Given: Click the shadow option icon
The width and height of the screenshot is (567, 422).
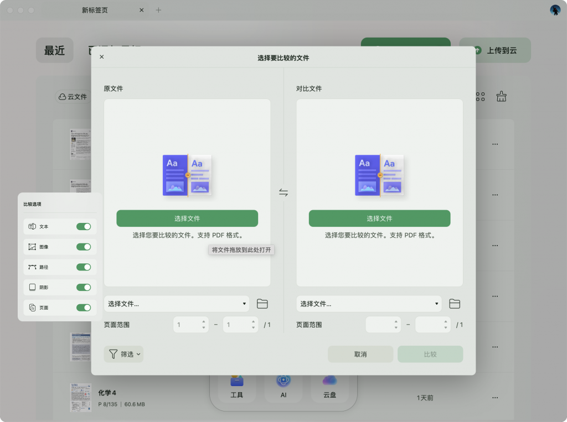Looking at the screenshot, I should pyautogui.click(x=32, y=287).
